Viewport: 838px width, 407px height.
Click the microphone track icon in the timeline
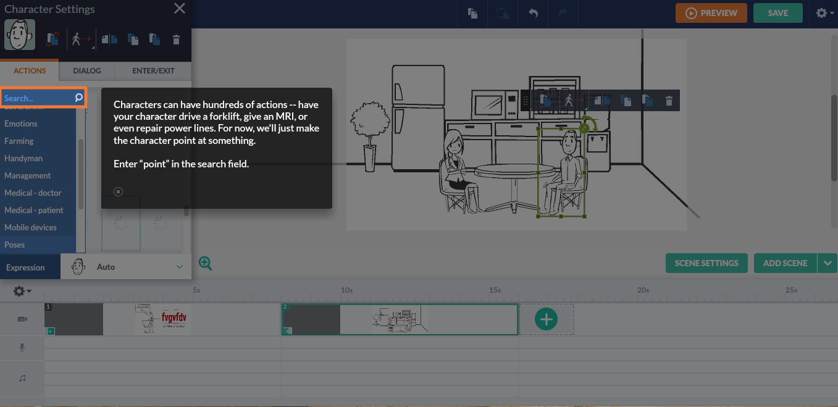click(x=22, y=347)
